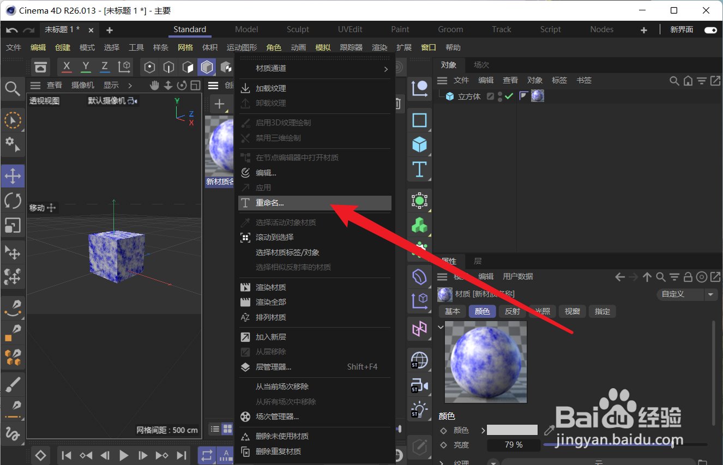Activate the Live Selection tool

click(13, 120)
